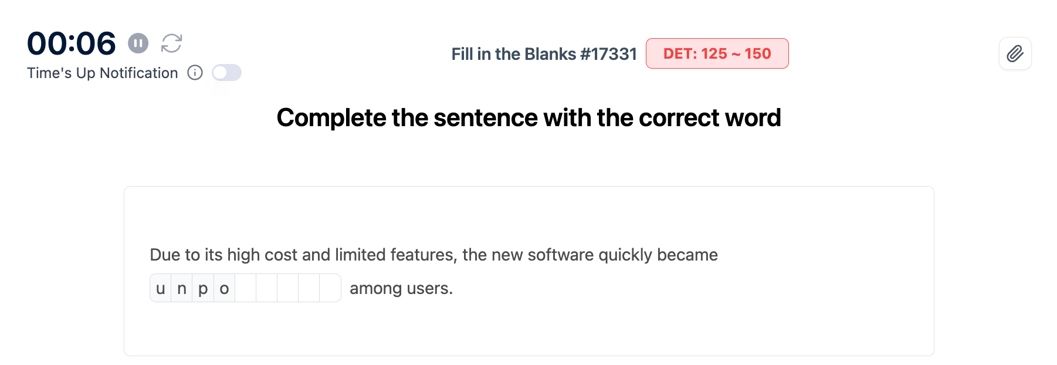Enable the Time's Up Notification toggle
This screenshot has height=365, width=1057.
pos(226,73)
